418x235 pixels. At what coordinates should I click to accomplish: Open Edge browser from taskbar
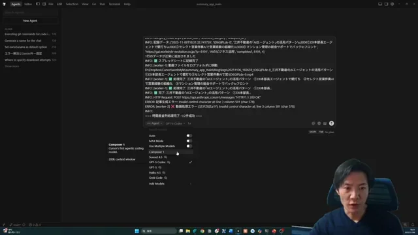point(195,231)
